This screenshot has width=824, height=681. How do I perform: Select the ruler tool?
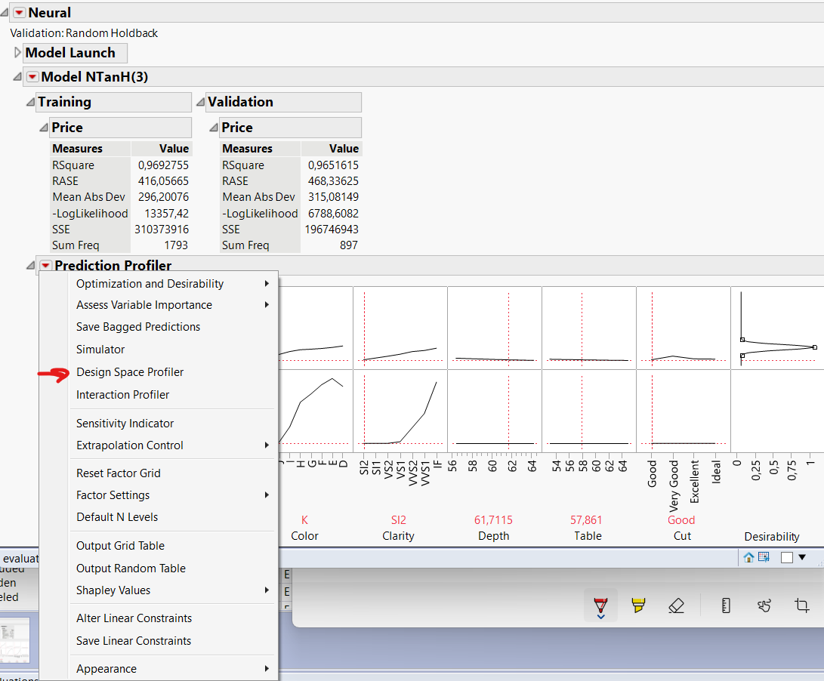(726, 605)
